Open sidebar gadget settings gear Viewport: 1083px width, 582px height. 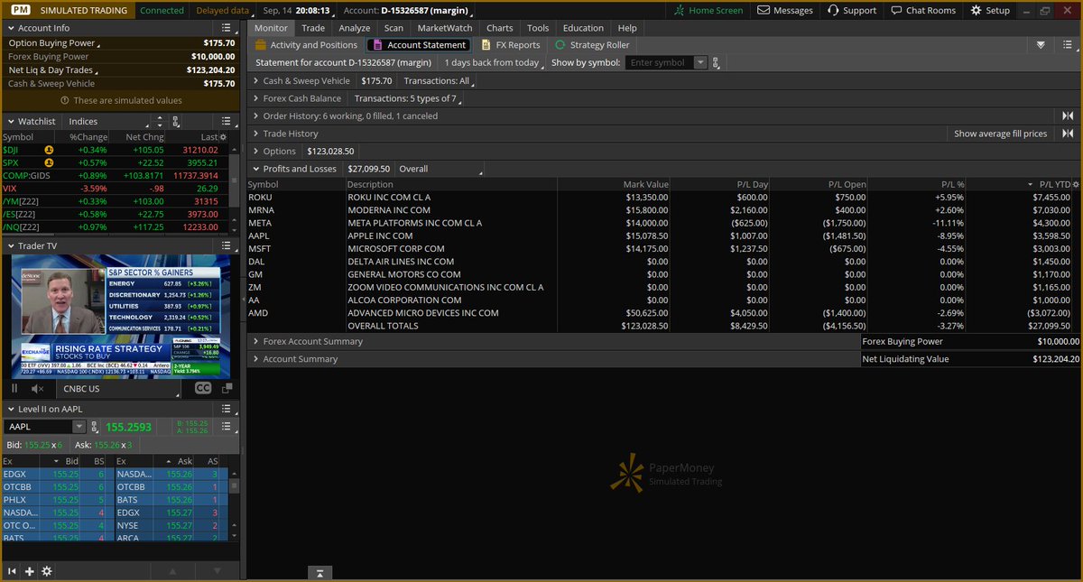coord(47,571)
